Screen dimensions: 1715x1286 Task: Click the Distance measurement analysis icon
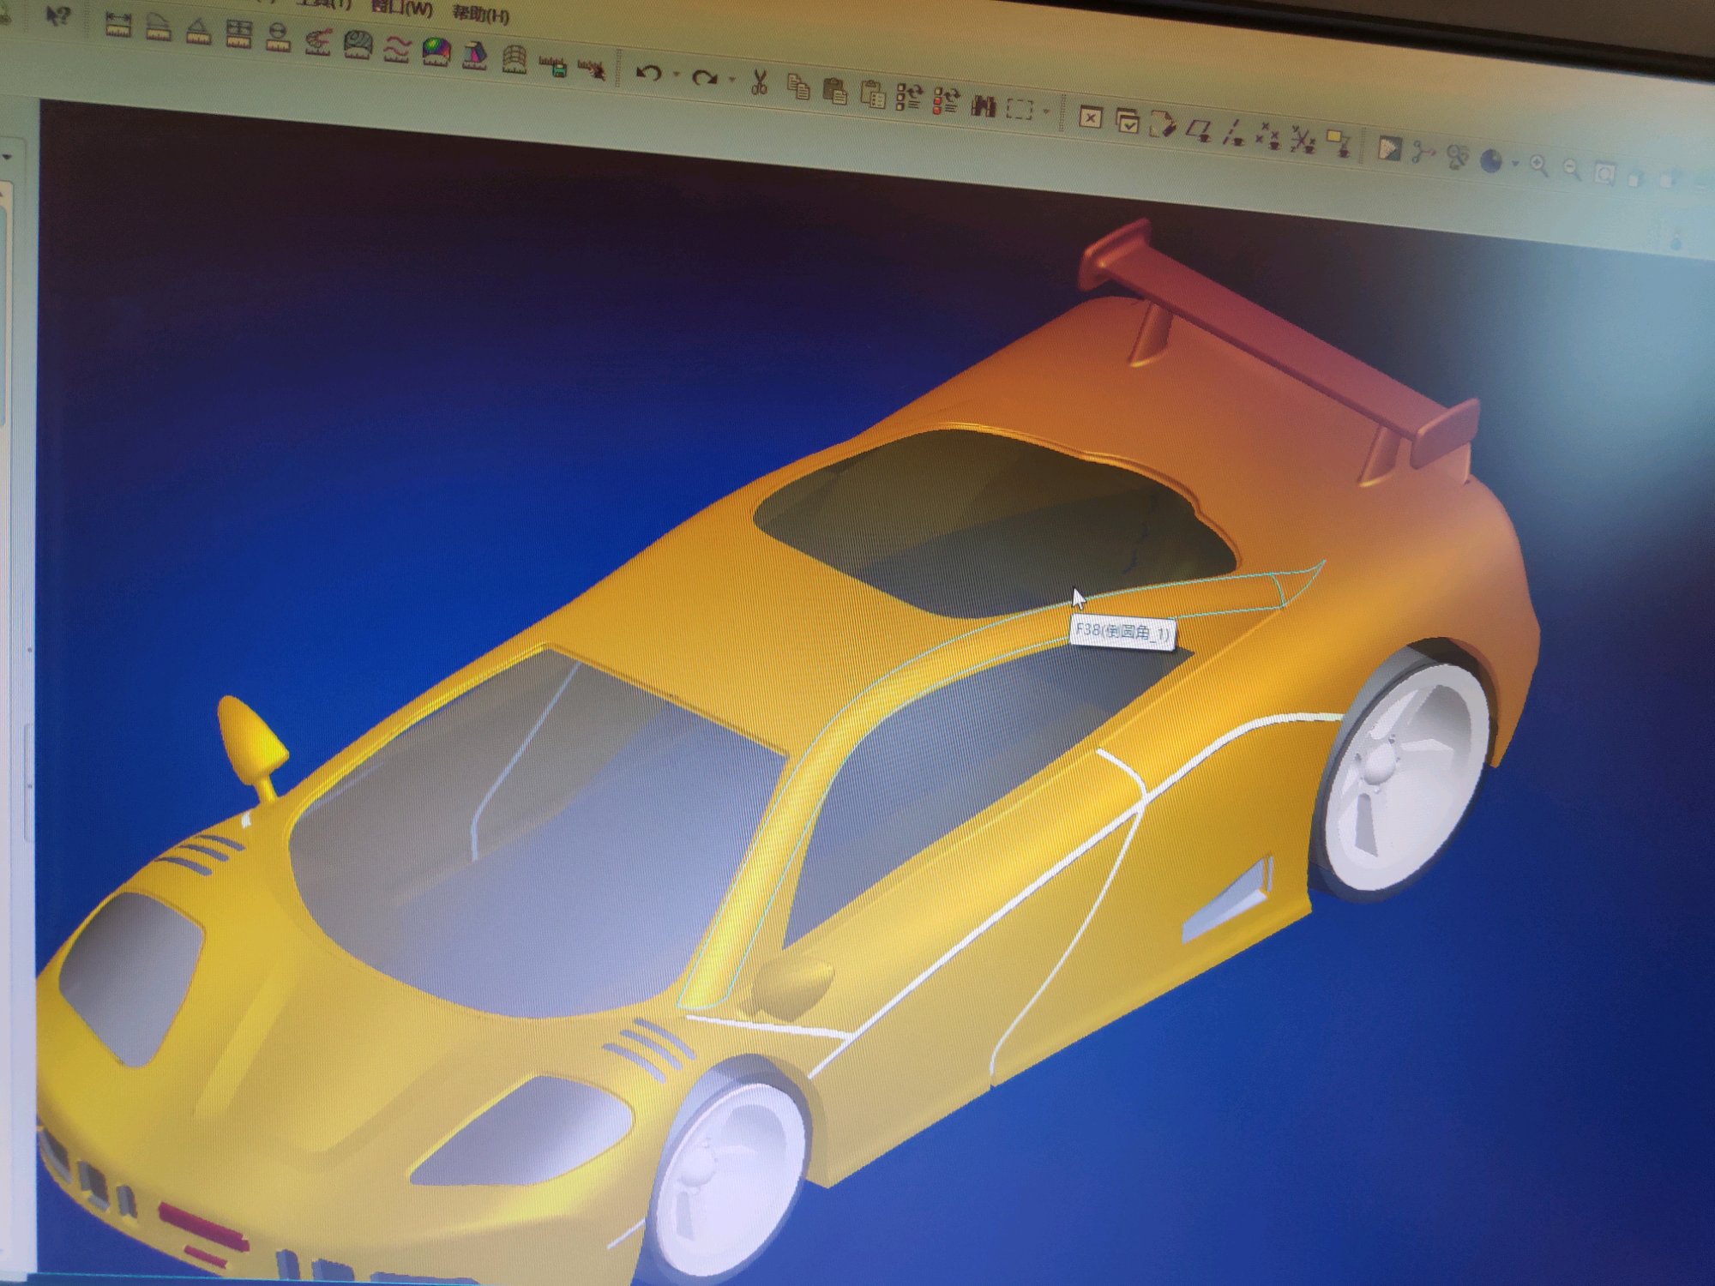118,24
